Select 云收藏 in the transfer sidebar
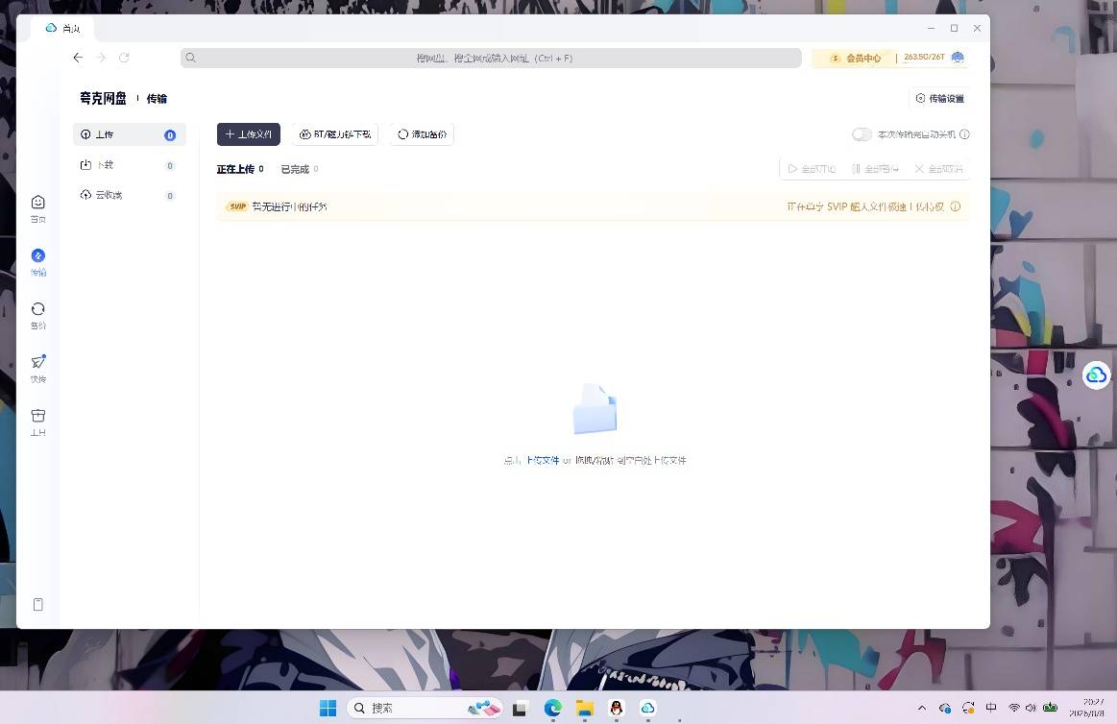The image size is (1117, 724). click(x=130, y=195)
